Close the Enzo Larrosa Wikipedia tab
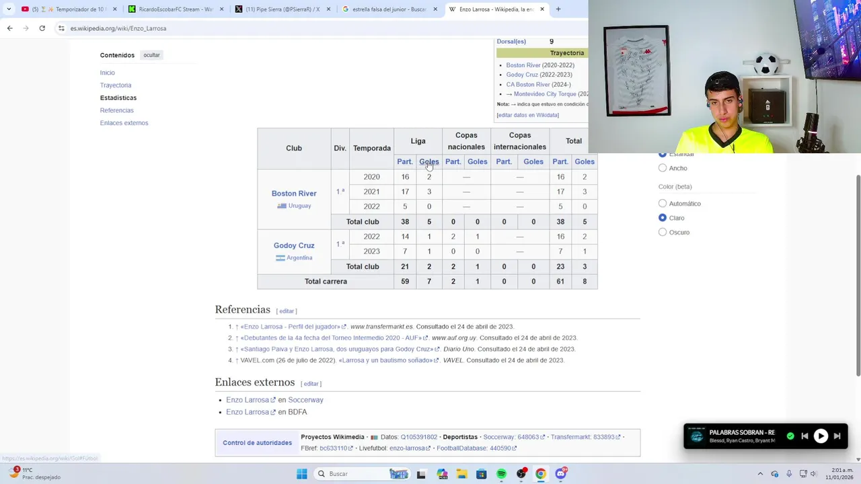The height and width of the screenshot is (484, 861). pos(541,9)
